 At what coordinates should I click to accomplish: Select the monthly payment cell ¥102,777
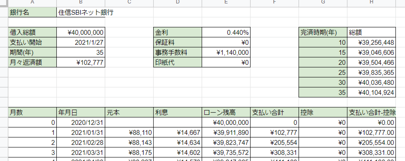(x=81, y=63)
